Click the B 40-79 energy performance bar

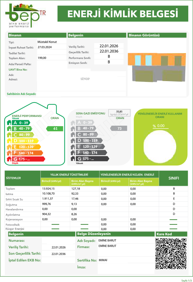22,129
